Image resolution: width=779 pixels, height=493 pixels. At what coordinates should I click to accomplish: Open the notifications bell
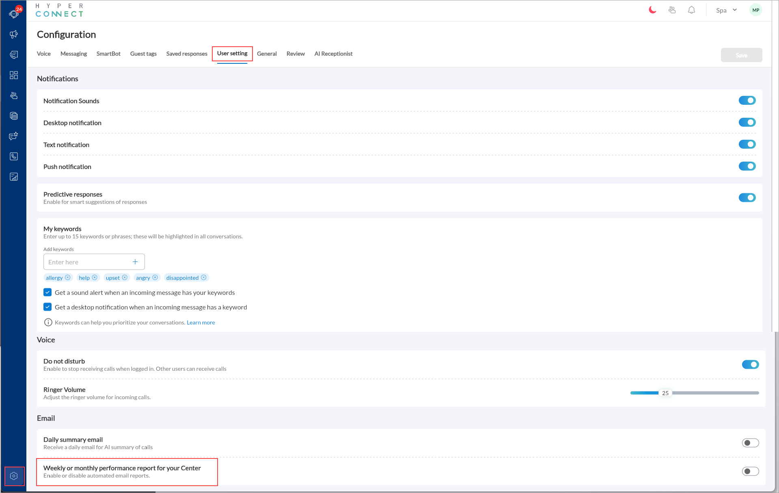691,10
